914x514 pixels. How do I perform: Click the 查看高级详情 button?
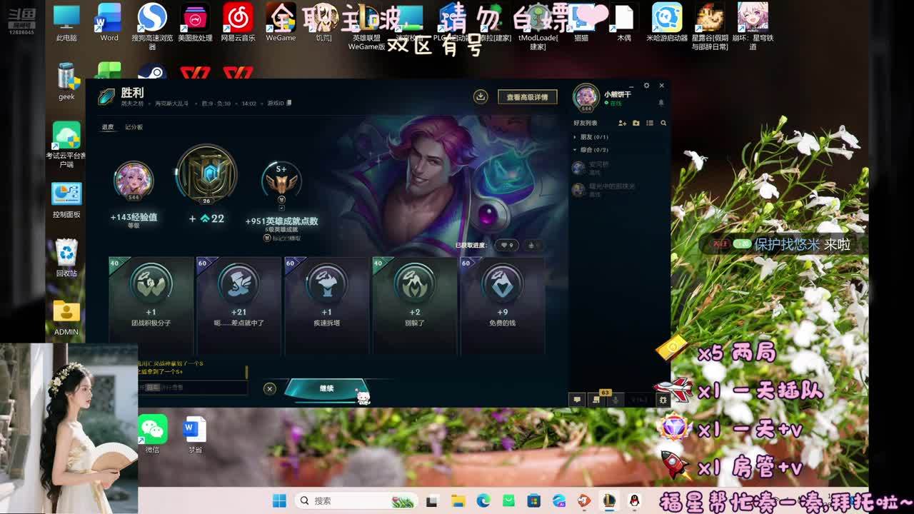point(527,97)
